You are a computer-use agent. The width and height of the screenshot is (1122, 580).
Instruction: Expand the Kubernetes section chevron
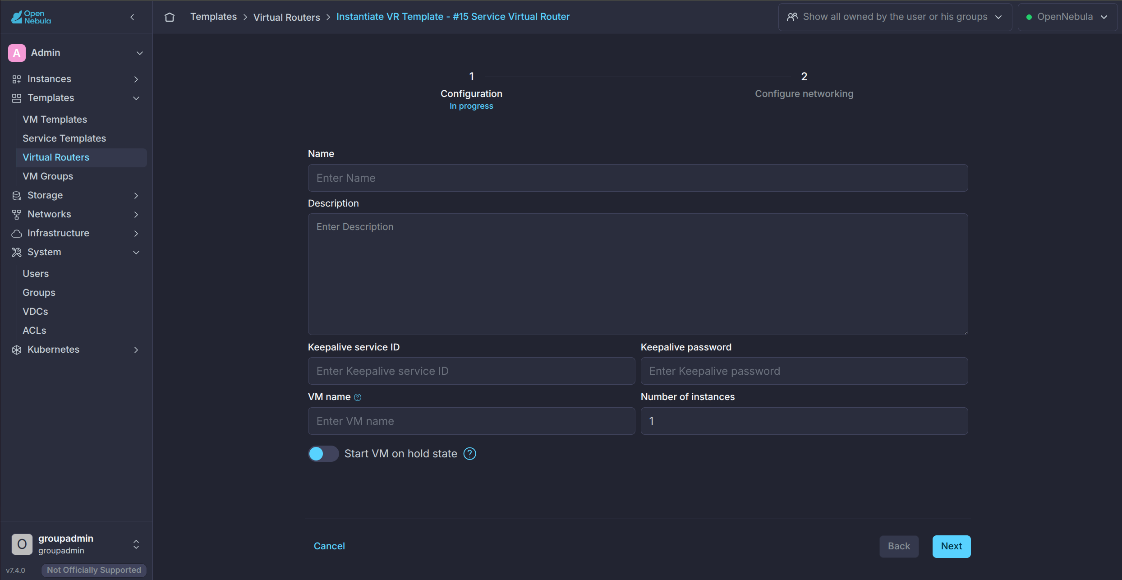click(136, 350)
